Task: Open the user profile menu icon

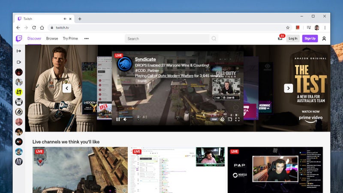Action: (x=324, y=39)
